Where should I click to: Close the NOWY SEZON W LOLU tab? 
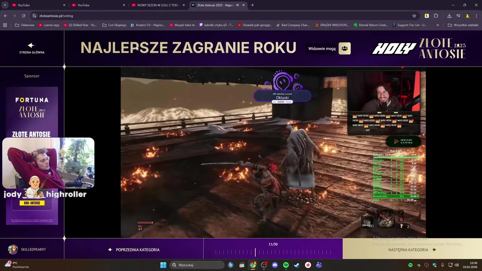coord(183,5)
